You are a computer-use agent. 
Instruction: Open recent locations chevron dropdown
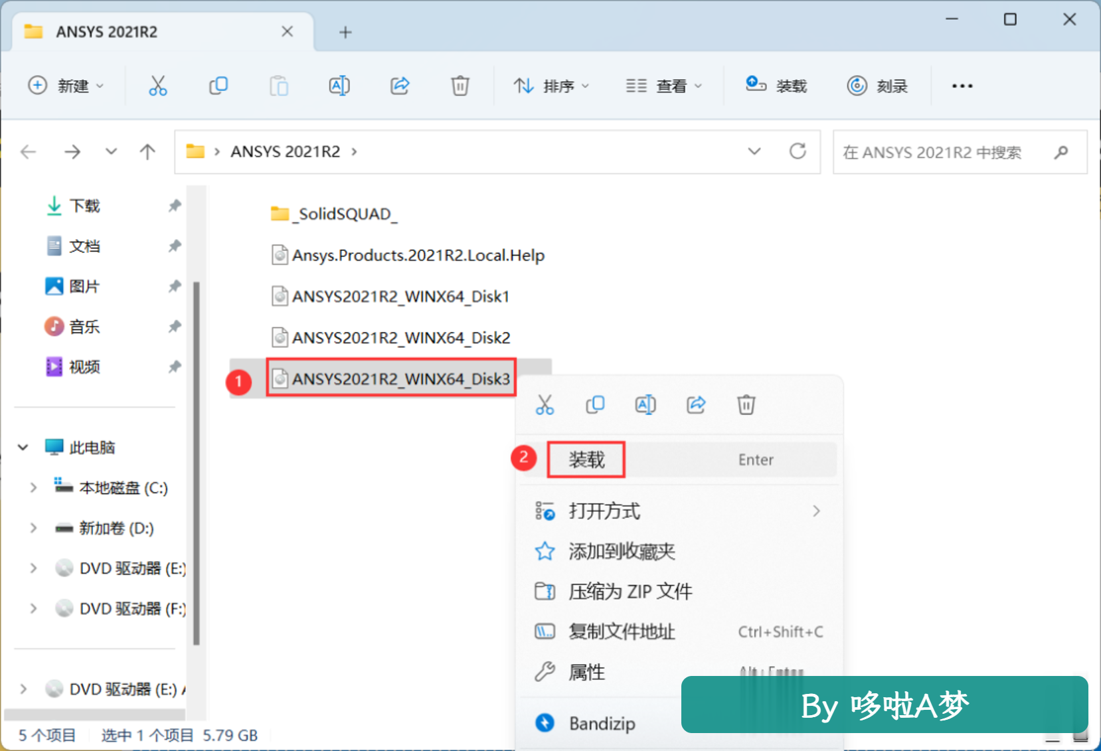[111, 152]
